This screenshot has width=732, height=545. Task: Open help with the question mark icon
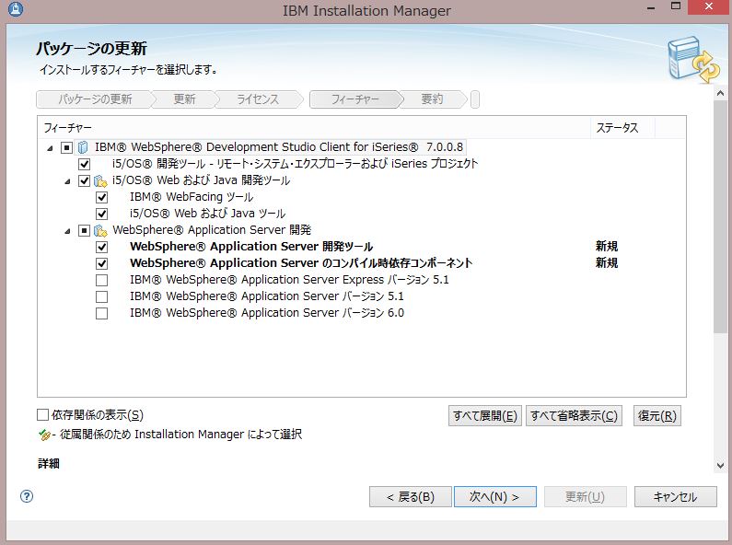point(27,496)
